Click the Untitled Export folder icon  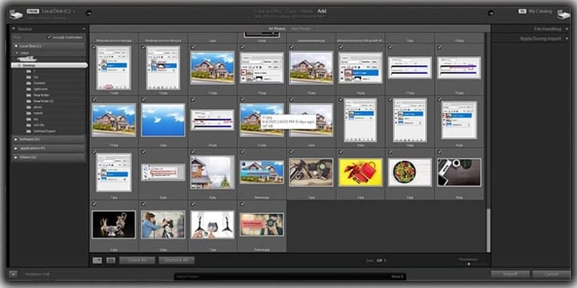click(28, 131)
